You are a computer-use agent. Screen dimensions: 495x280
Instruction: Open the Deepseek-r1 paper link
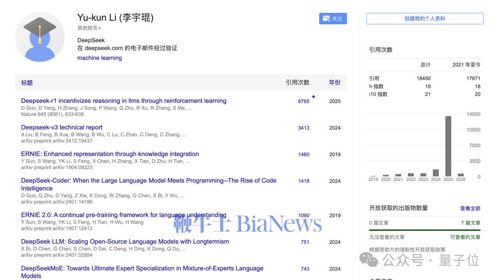123,101
